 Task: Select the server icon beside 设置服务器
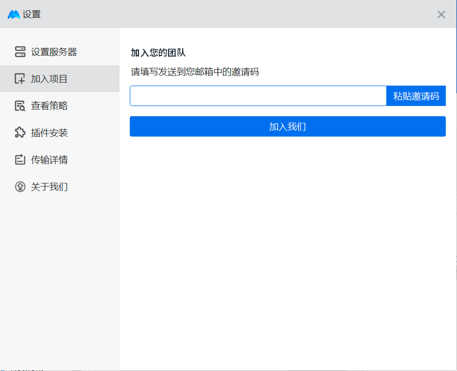click(x=20, y=51)
